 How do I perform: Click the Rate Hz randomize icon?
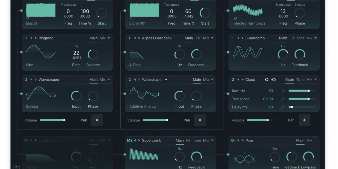pos(283,91)
